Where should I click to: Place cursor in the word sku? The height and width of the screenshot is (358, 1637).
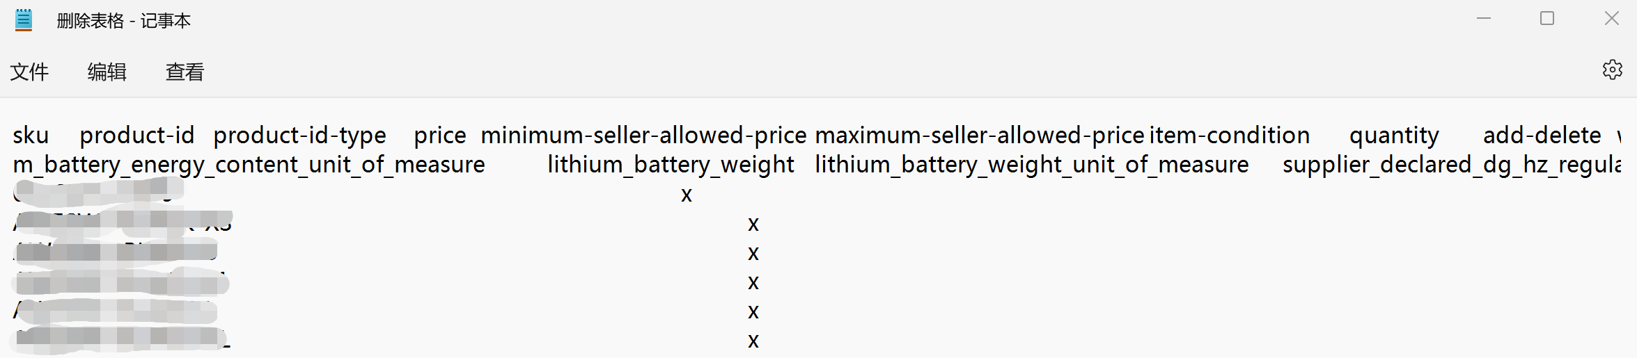click(31, 135)
